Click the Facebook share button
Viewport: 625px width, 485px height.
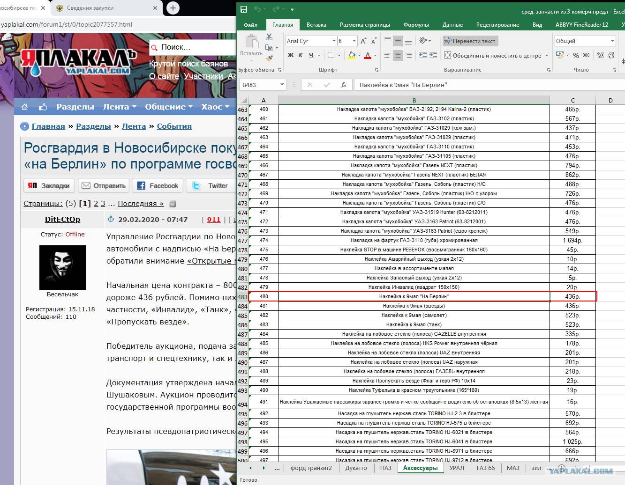tap(158, 186)
